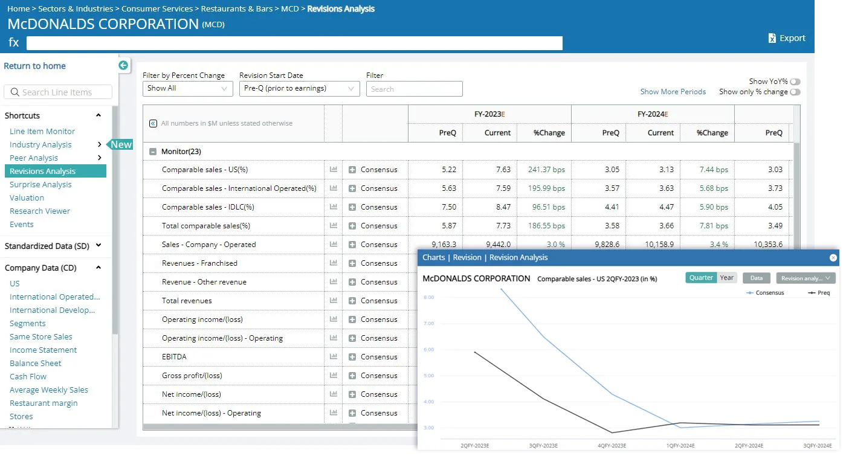
Task: Open the chart icon for the EBITDA row
Action: click(x=333, y=357)
